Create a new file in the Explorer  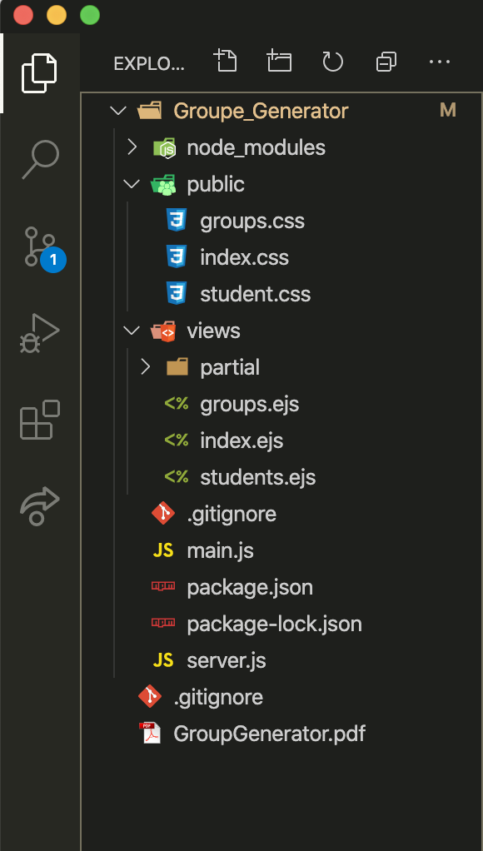pos(226,62)
